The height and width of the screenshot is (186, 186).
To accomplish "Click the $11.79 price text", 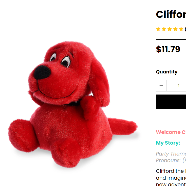I will (x=168, y=49).
